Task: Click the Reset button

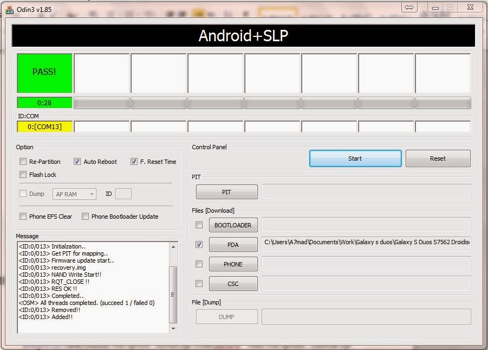Action: (438, 158)
